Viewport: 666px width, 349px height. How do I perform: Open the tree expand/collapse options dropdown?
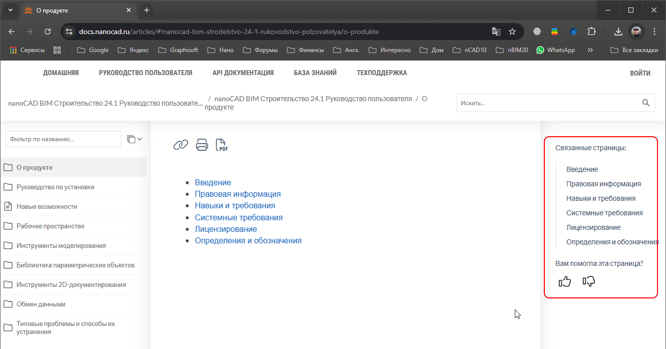pos(135,139)
